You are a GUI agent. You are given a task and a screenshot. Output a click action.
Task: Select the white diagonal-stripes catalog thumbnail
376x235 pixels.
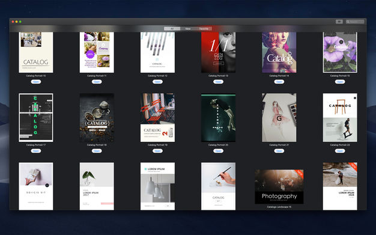[157, 52]
